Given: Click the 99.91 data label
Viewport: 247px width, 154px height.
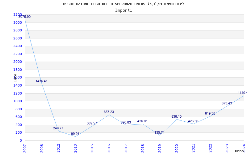Looking at the screenshot, I should click(75, 134).
